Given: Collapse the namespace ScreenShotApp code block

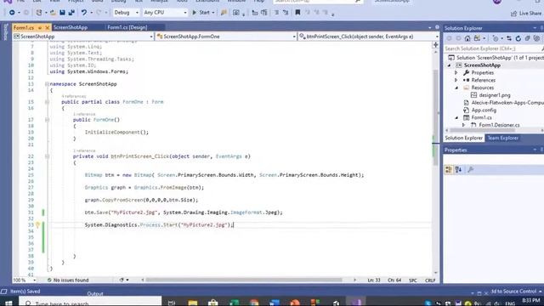Looking at the screenshot, I should 47,84.
